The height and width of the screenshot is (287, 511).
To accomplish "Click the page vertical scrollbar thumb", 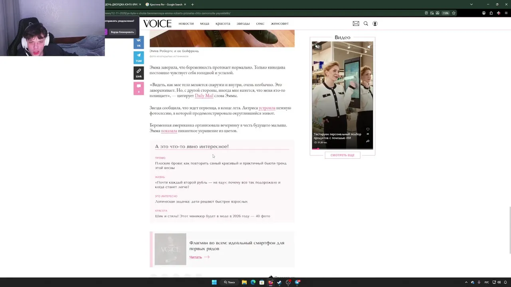I will [509, 230].
